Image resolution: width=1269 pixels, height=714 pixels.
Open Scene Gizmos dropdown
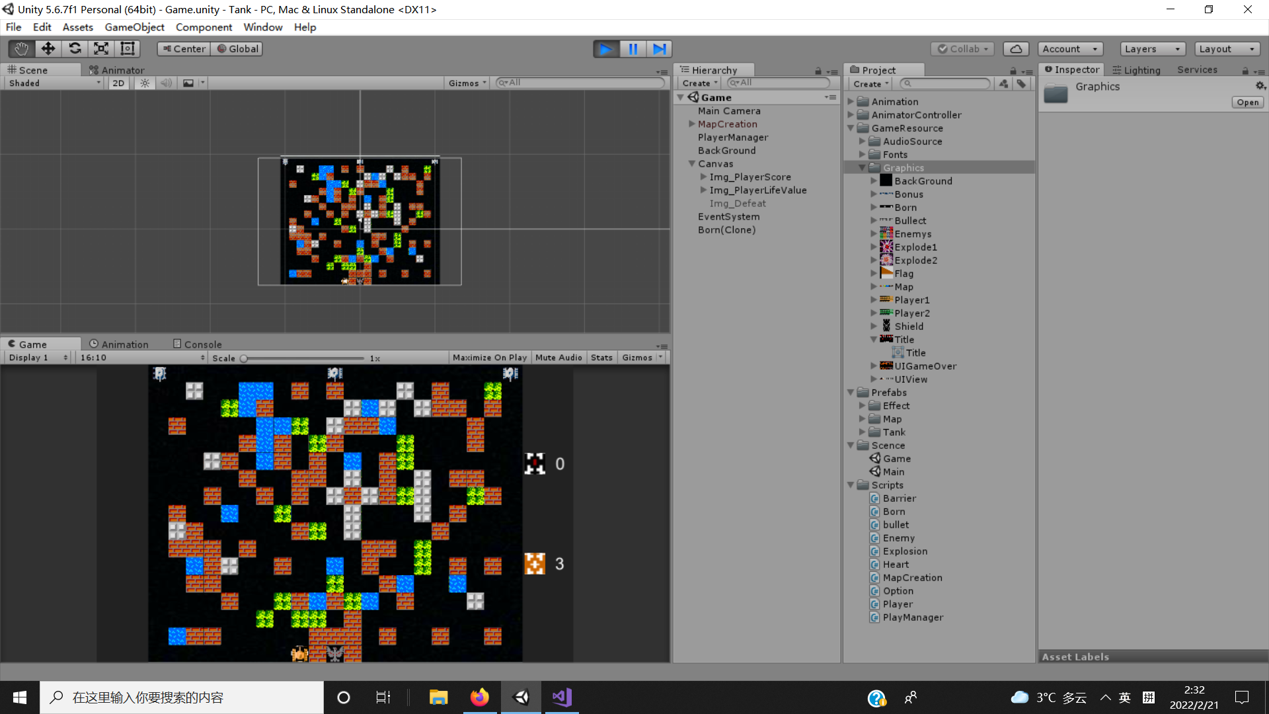(467, 83)
